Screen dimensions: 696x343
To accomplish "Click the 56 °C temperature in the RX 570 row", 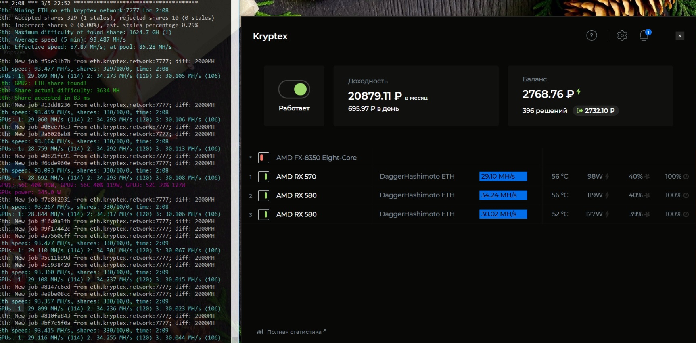I will 560,176.
